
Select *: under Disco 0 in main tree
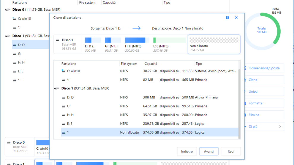[x=19, y=27]
